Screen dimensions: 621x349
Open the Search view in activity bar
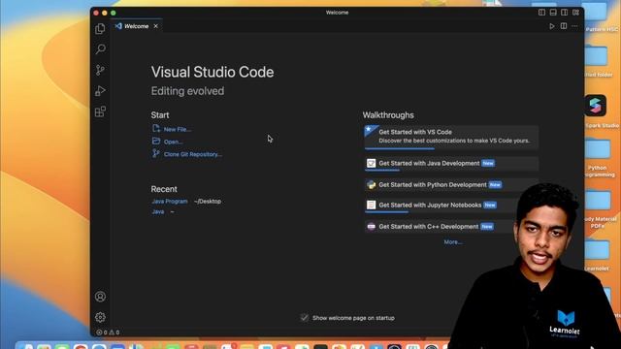(x=100, y=49)
